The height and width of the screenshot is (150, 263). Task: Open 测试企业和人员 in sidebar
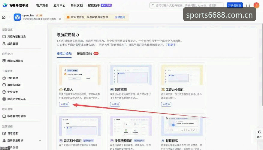pos(14,99)
